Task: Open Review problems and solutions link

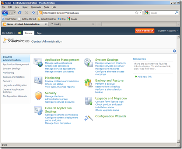Action: click(62, 81)
